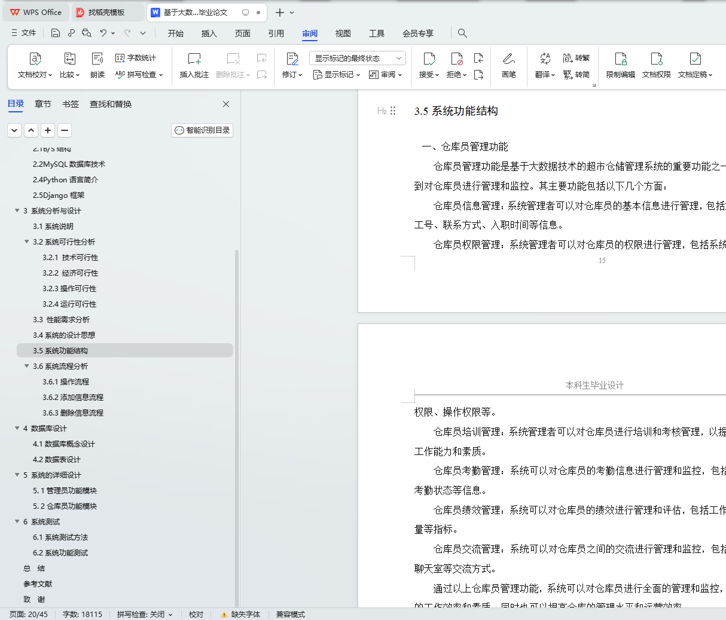Add a new document tab with plus
Viewport: 726px width, 620px height.
[x=279, y=13]
